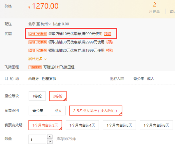Viewport: 175px width, 148px height.
Task: Click the 店铺优惠券 tag for the 10元 coupon
Action: [x=38, y=34]
